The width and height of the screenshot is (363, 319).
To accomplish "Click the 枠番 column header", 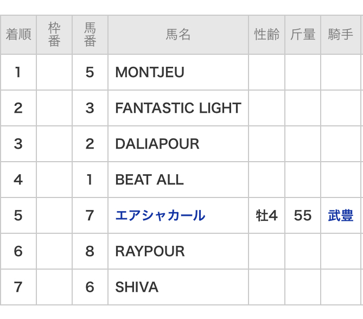I will point(54,35).
